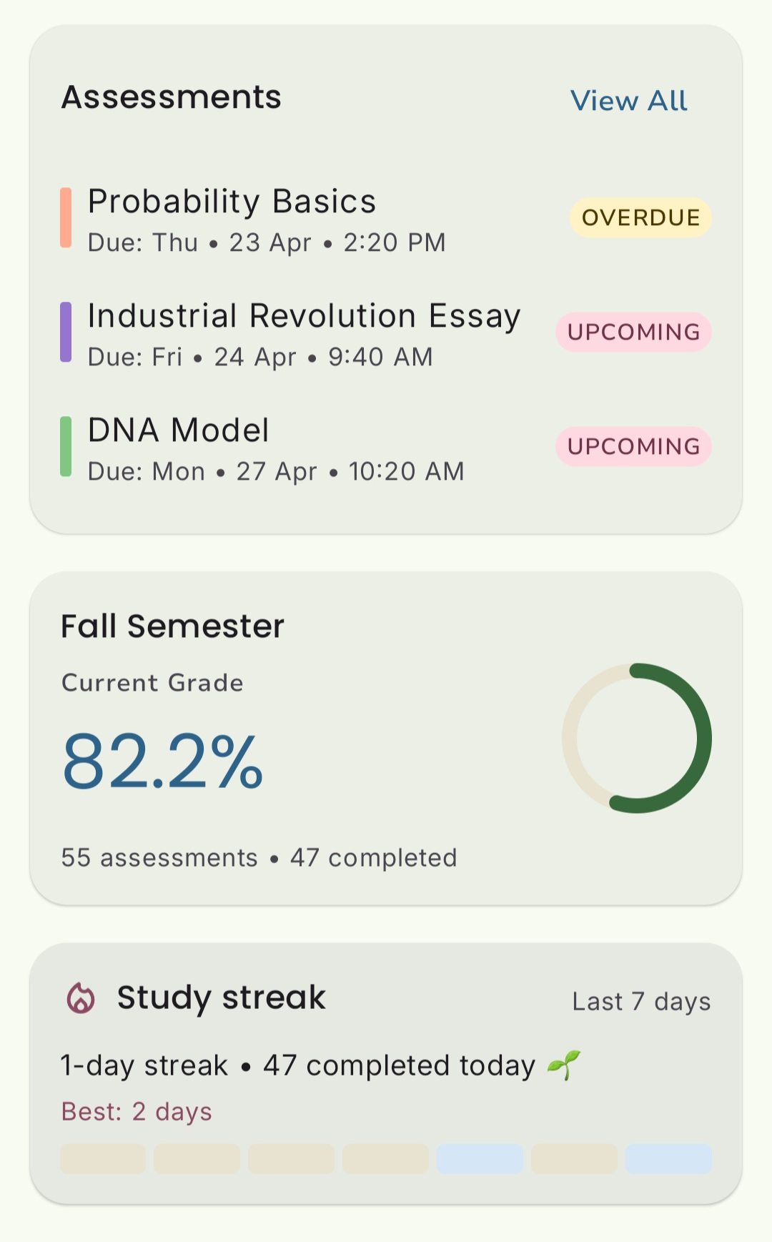Tap the Last 7 days label

[641, 1001]
